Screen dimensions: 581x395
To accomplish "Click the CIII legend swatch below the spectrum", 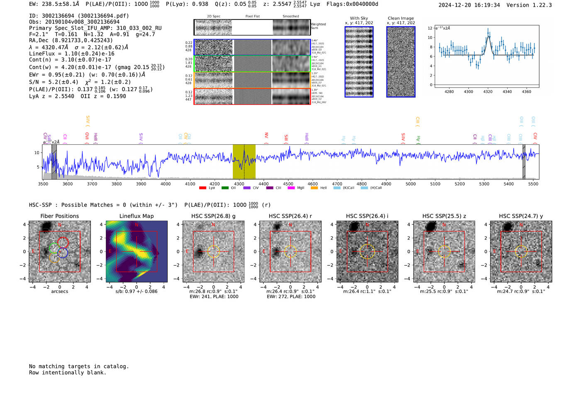I will click(270, 188).
